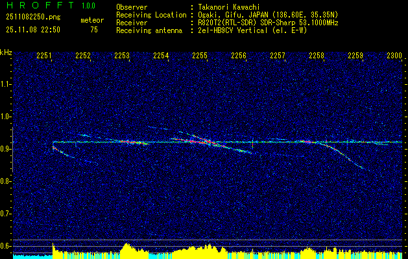Click the date stamp 25.11.08 22:50
Viewport: 408px width, 259px height.
[x=33, y=30]
